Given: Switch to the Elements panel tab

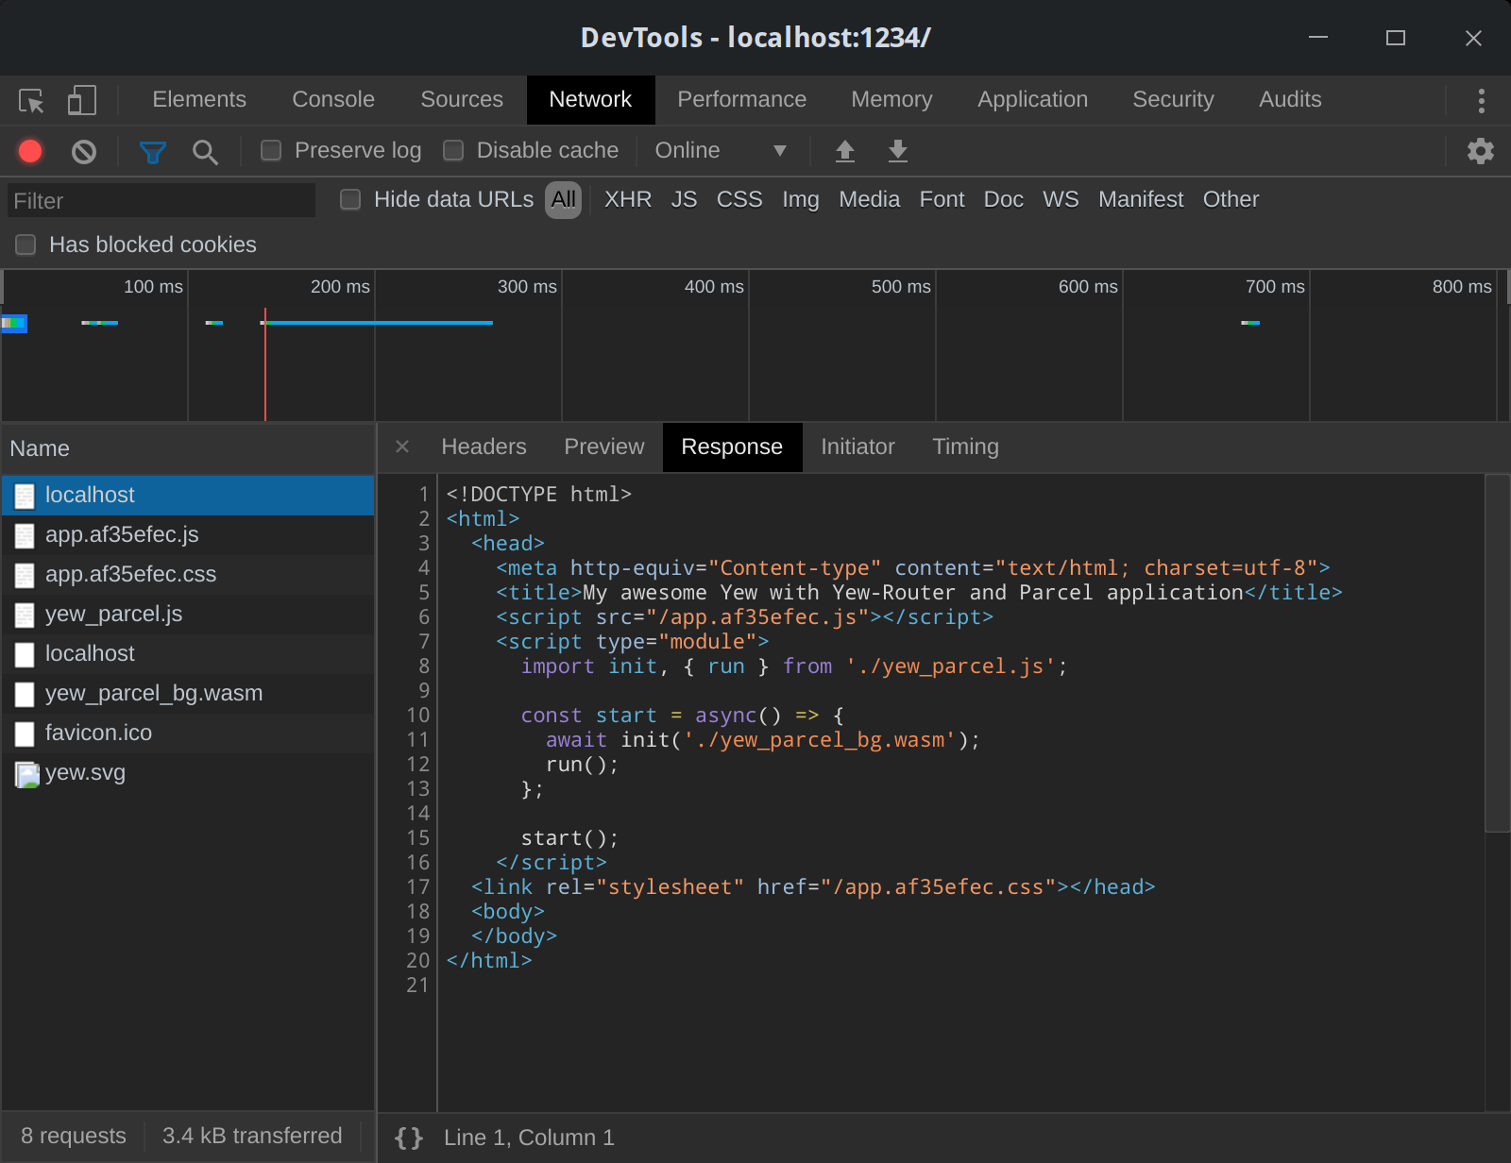Looking at the screenshot, I should pos(199,100).
